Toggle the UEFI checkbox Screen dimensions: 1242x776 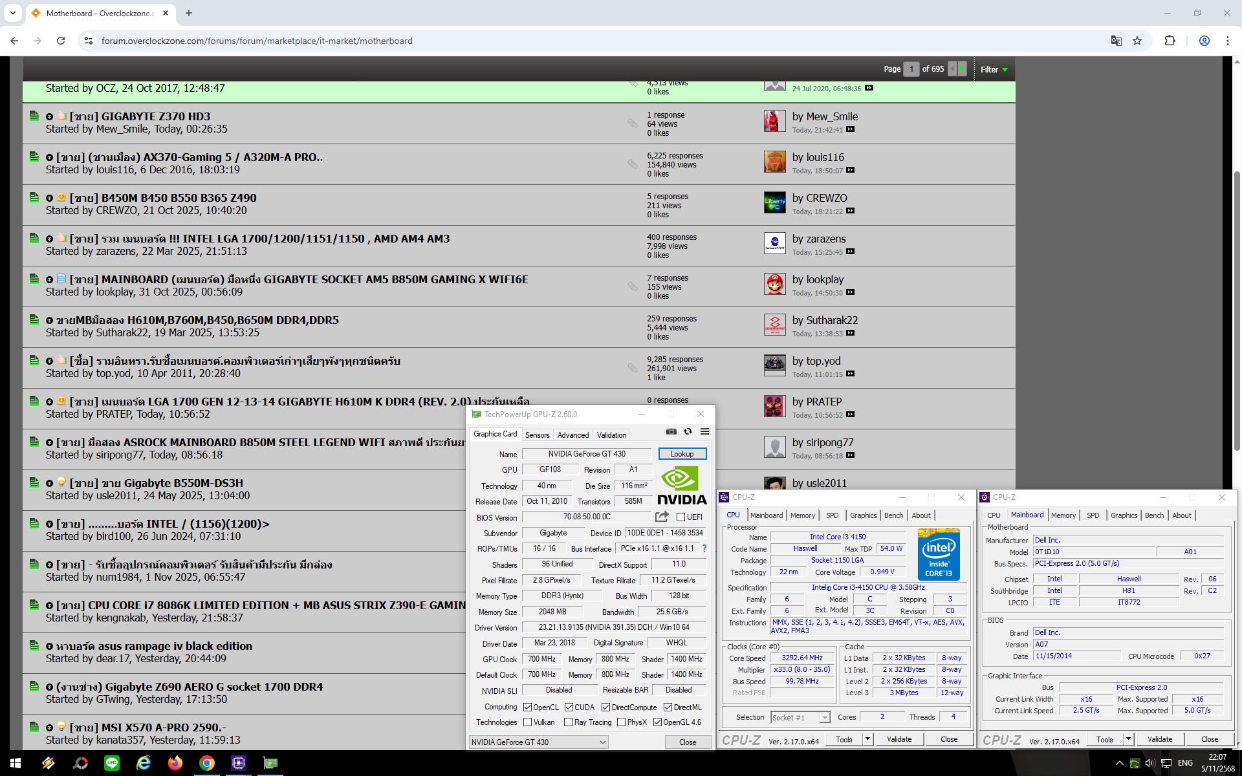pyautogui.click(x=681, y=517)
